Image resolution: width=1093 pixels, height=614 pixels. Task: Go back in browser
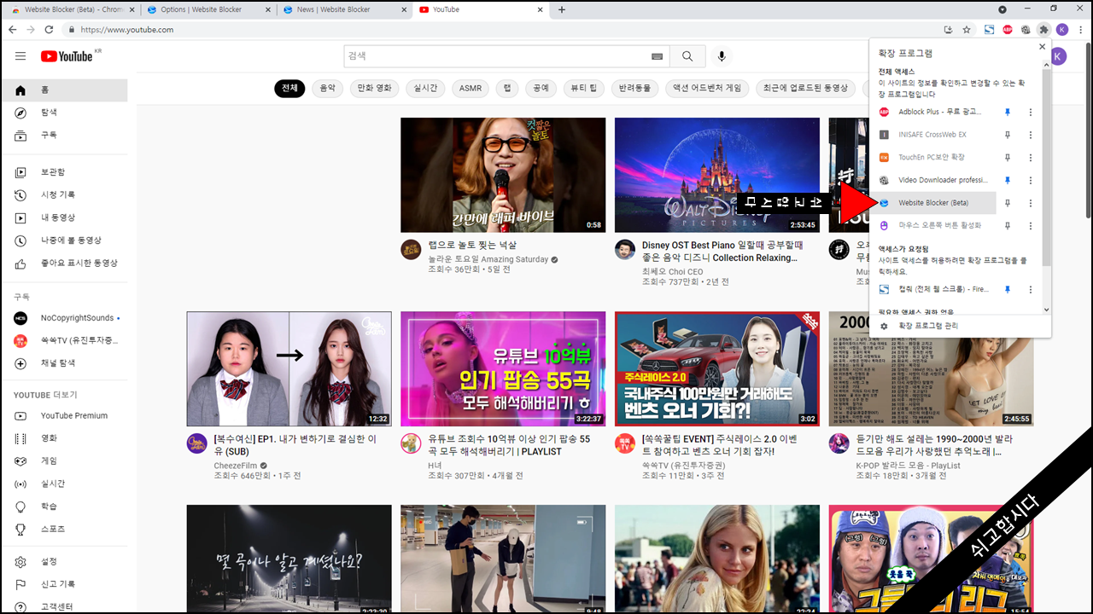12,30
